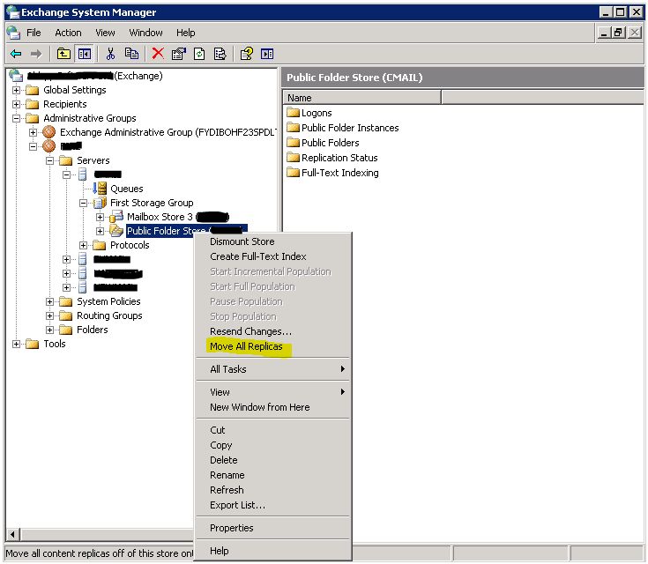Open the Action menu
Viewport: 648px width, 564px height.
(68, 33)
